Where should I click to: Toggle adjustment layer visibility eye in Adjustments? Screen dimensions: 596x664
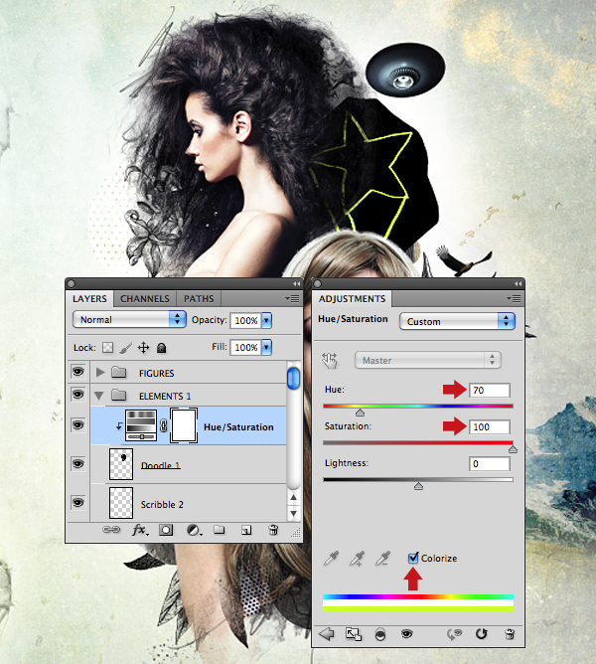(x=407, y=633)
